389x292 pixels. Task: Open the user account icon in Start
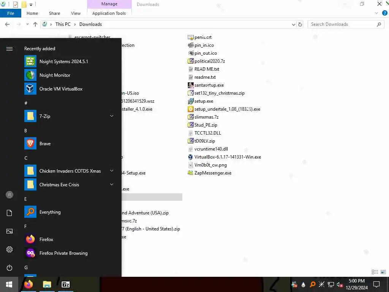(x=9, y=195)
